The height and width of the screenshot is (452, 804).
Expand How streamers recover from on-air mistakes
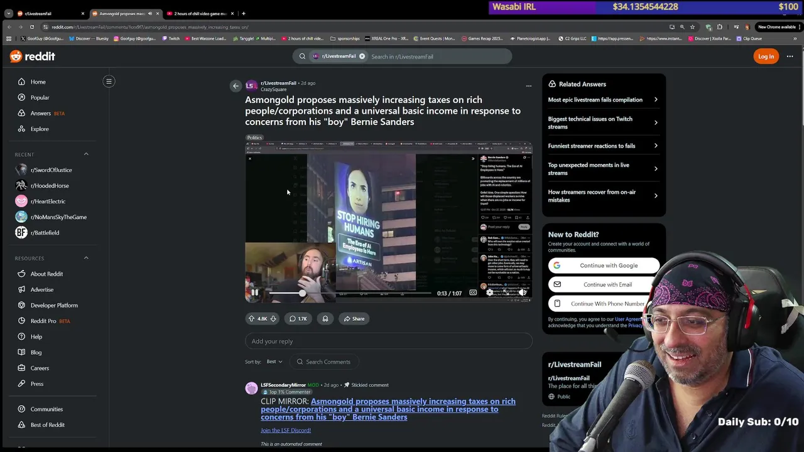coord(603,196)
